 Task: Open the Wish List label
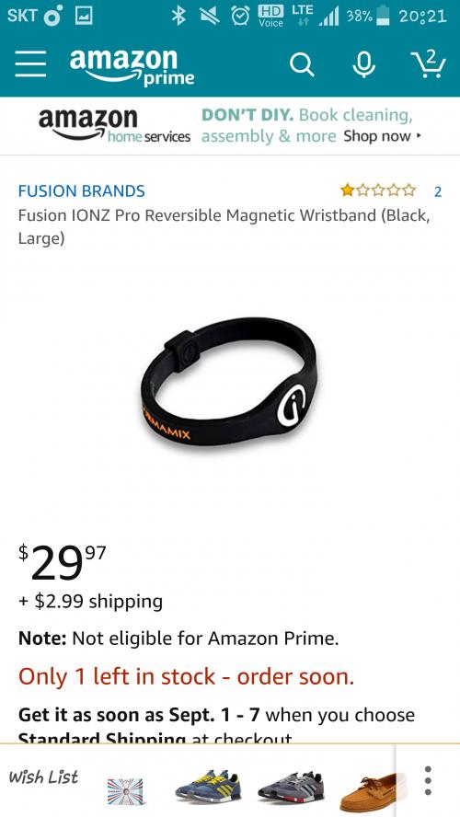[x=44, y=777]
